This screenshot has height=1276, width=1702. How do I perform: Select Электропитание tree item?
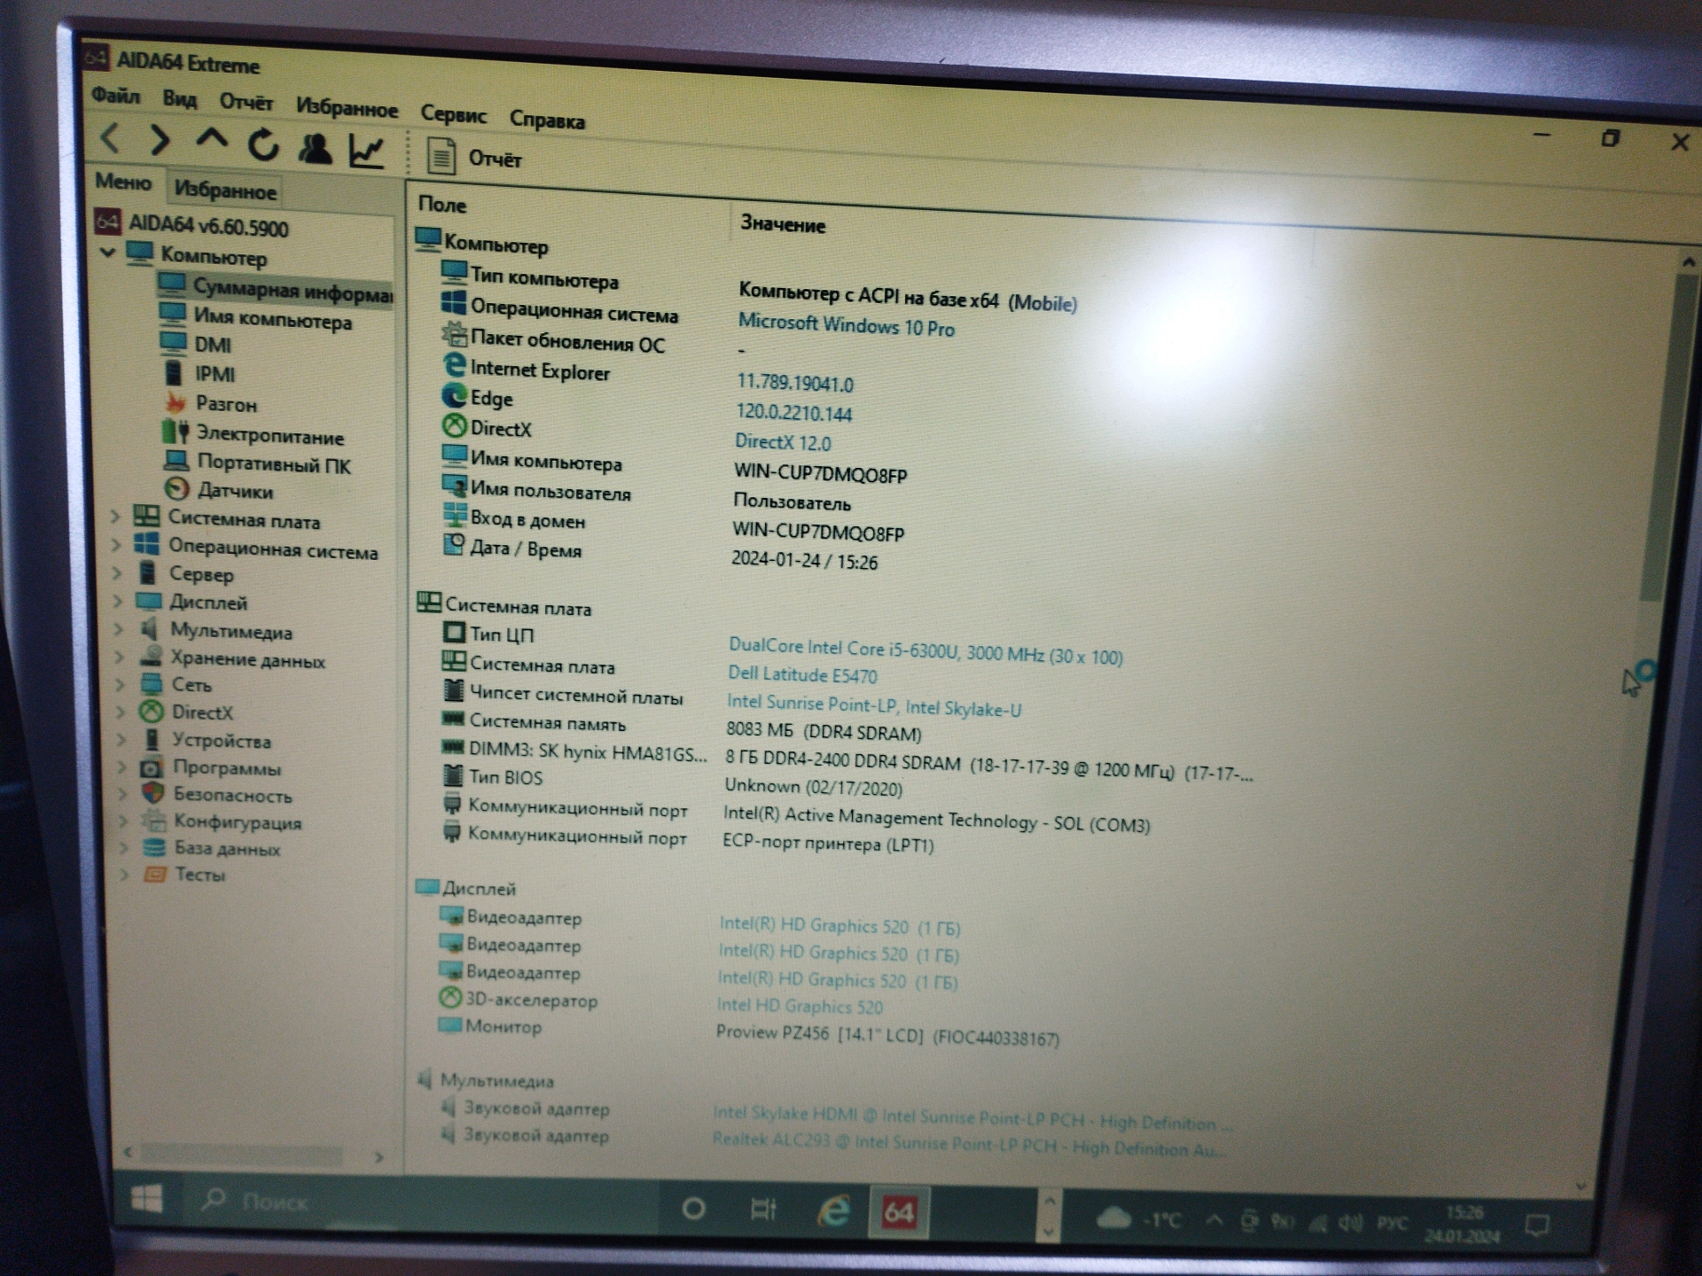coord(254,434)
